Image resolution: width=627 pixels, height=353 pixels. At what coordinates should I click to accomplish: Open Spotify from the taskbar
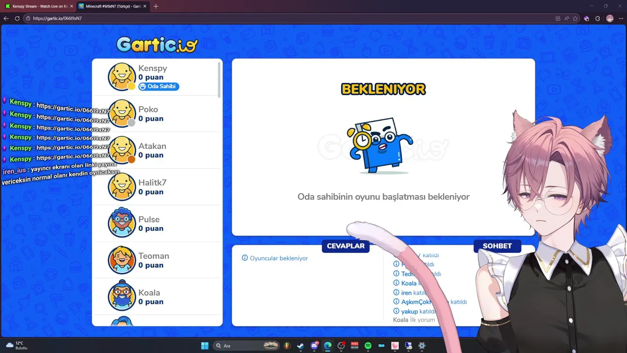point(368,346)
